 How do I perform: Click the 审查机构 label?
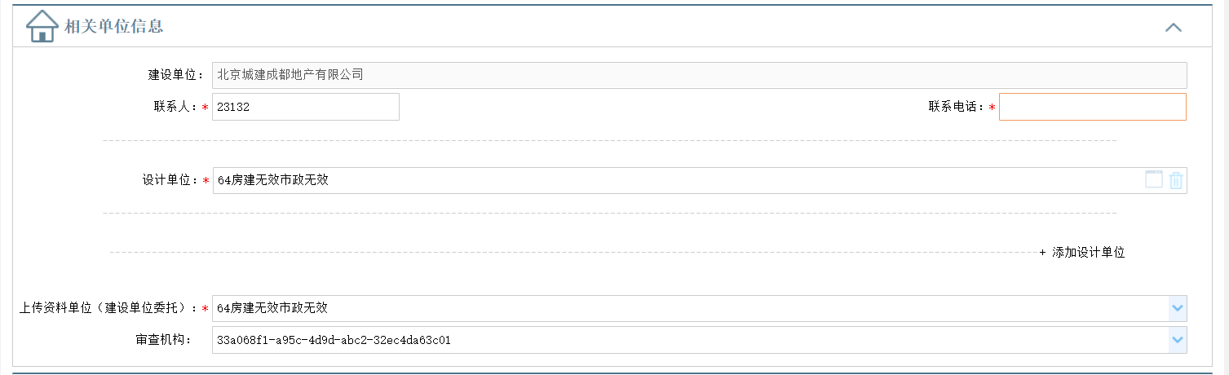click(x=162, y=340)
